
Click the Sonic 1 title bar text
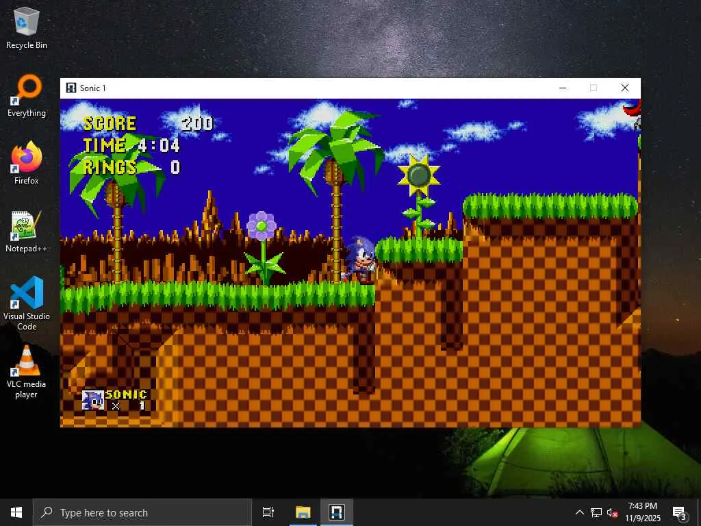coord(93,88)
